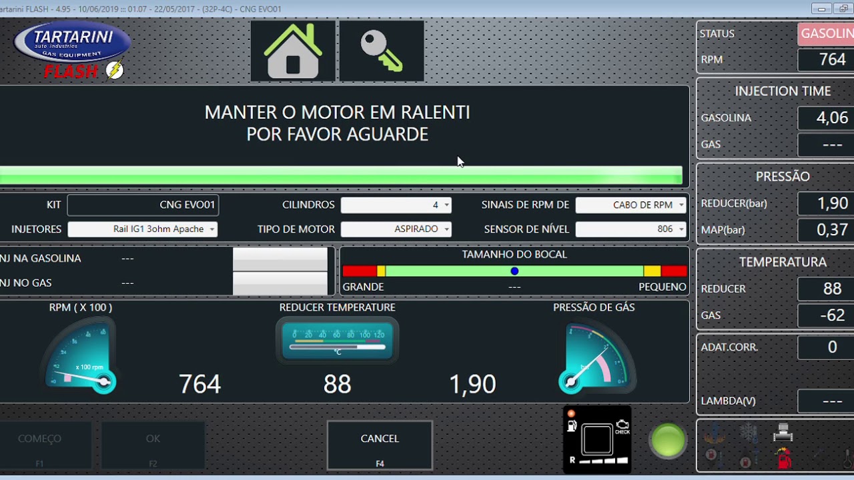This screenshot has height=480, width=854.
Task: Click the 'PRESSÃO DE GÁS' label
Action: (x=594, y=307)
